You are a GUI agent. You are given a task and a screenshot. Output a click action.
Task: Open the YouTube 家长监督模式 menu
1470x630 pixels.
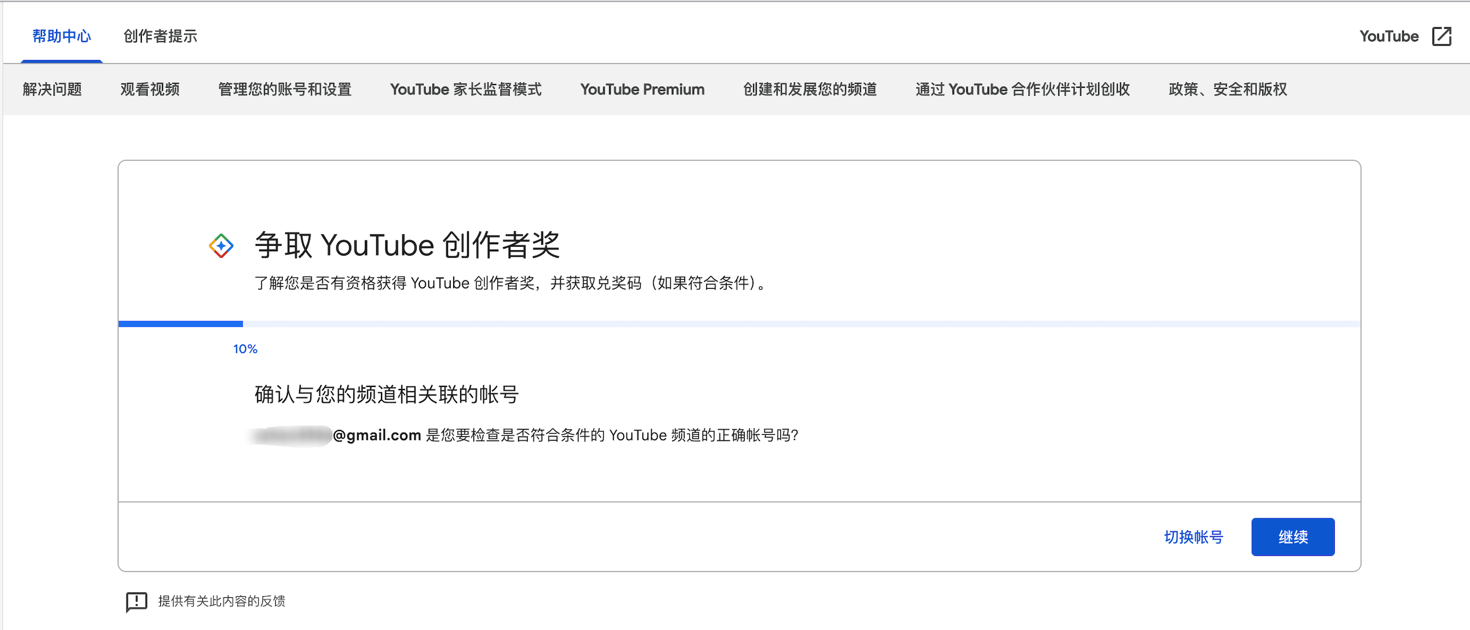coord(466,89)
